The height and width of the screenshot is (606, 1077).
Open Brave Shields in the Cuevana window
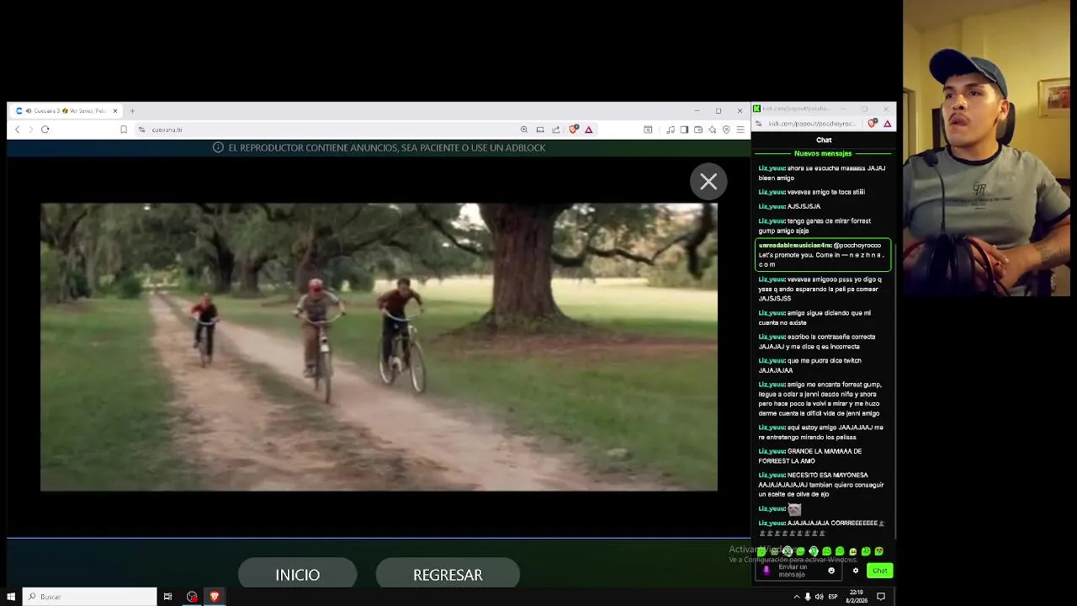(574, 130)
